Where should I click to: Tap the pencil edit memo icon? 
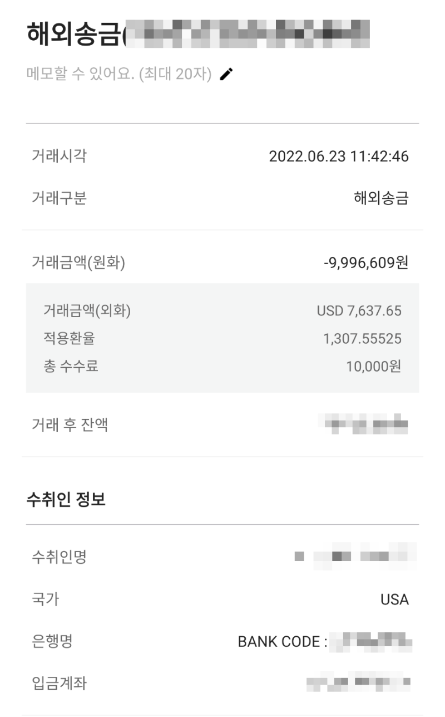click(x=226, y=74)
